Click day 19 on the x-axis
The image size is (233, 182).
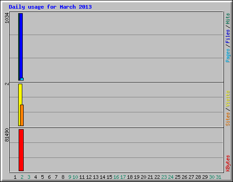pyautogui.click(x=137, y=177)
